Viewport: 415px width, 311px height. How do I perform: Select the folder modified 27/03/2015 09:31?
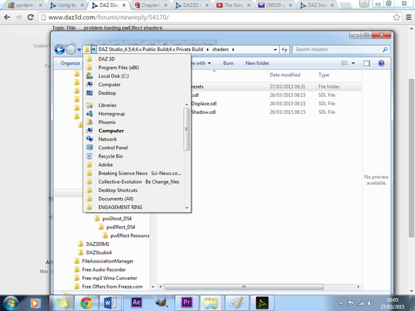tap(276, 87)
